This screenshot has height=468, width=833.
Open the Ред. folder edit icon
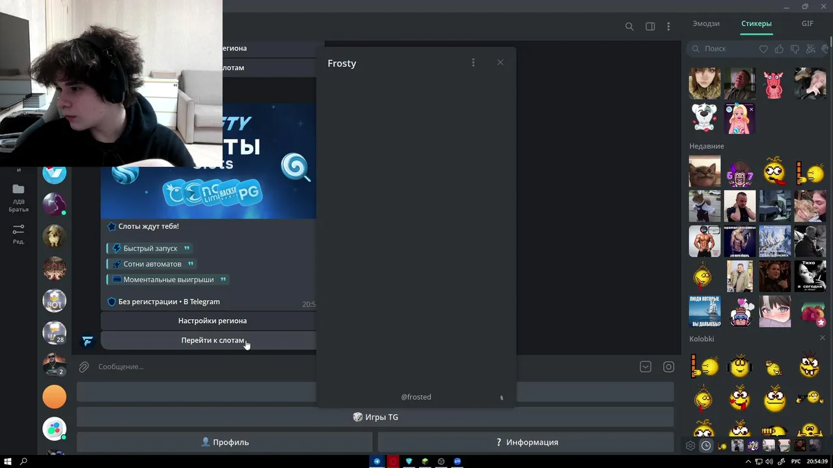(18, 233)
